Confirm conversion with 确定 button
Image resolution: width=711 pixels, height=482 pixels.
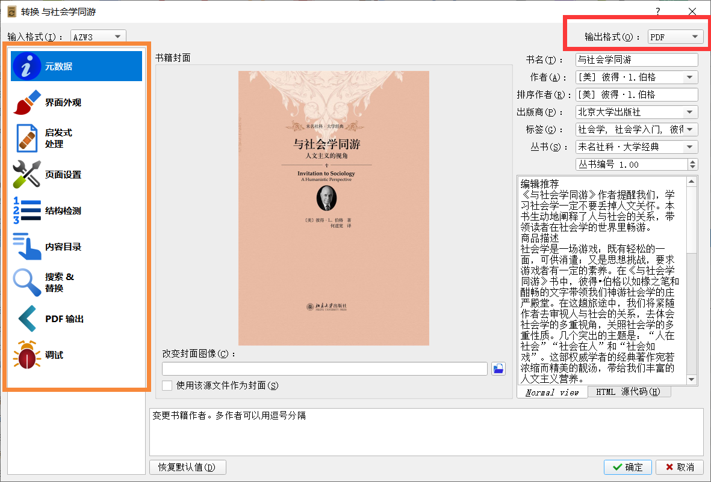(x=627, y=467)
